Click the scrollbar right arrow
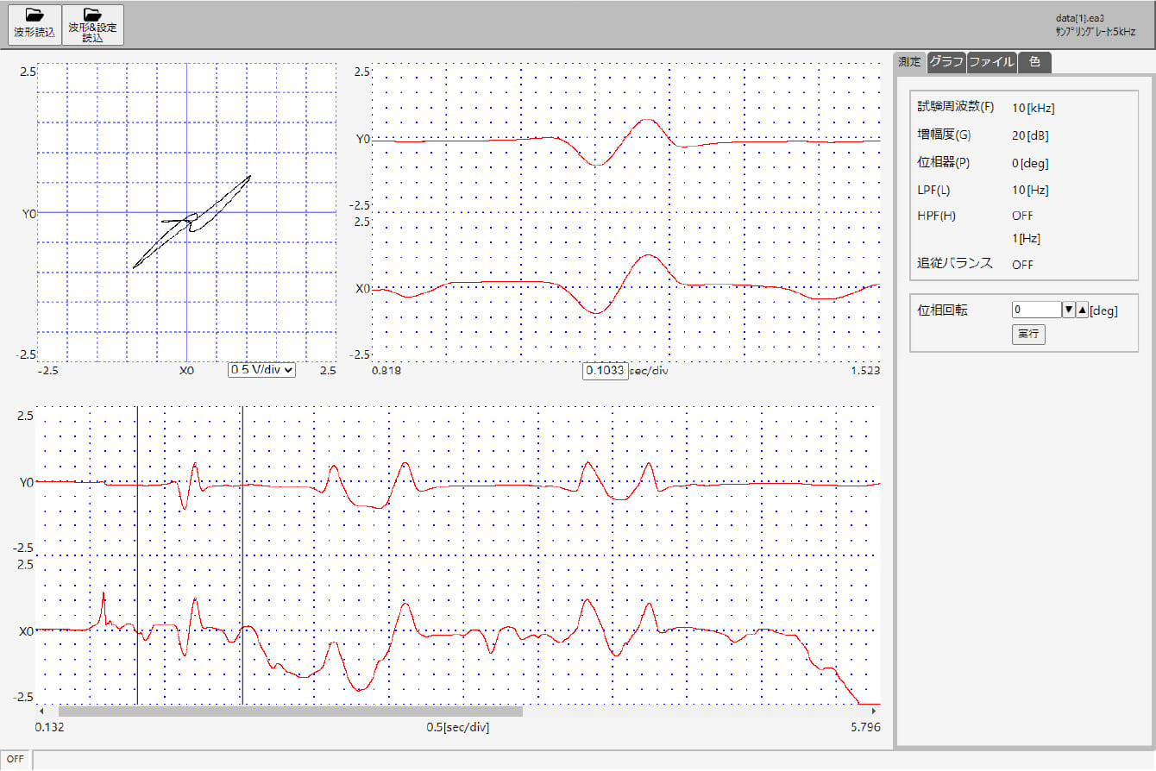Screen dimensions: 1156x771 pos(875,711)
